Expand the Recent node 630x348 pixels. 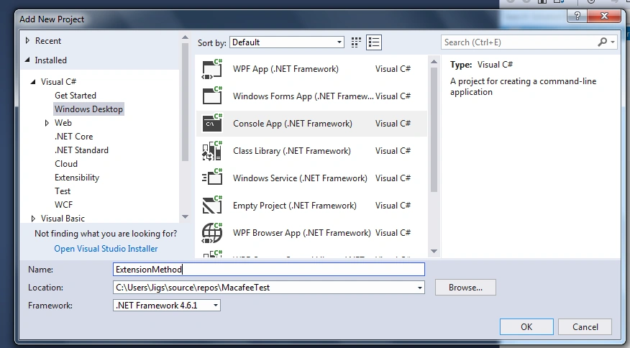coord(27,40)
